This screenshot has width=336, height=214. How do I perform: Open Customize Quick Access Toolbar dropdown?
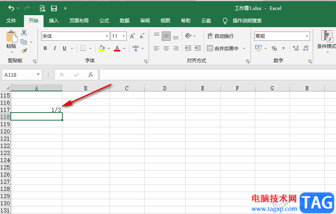click(65, 8)
